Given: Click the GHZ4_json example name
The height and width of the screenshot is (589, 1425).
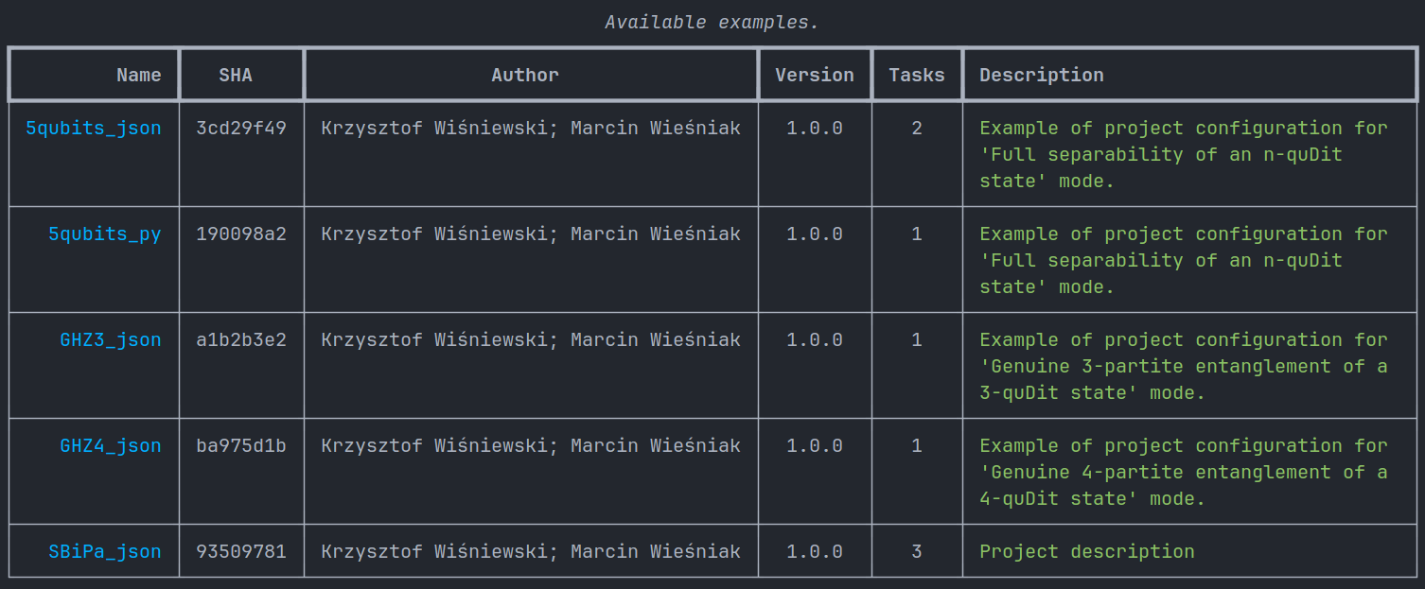Looking at the screenshot, I should (111, 446).
